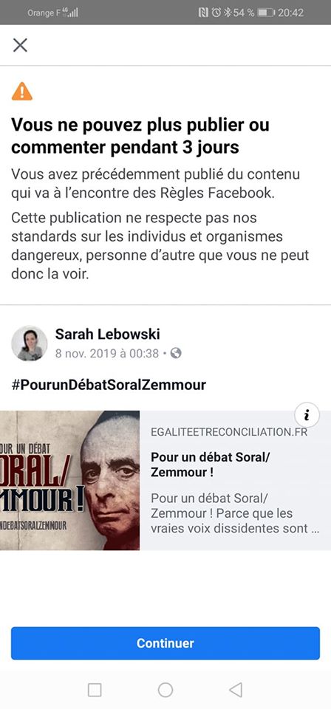The image size is (331, 709).
Task: Tap the EGALITEETRECONCILIATION.FR domain label
Action: [229, 432]
